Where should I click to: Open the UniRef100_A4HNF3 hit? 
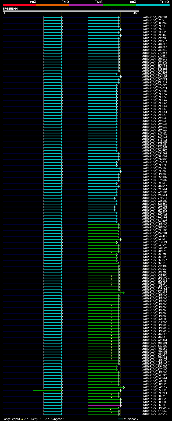tap(154, 239)
